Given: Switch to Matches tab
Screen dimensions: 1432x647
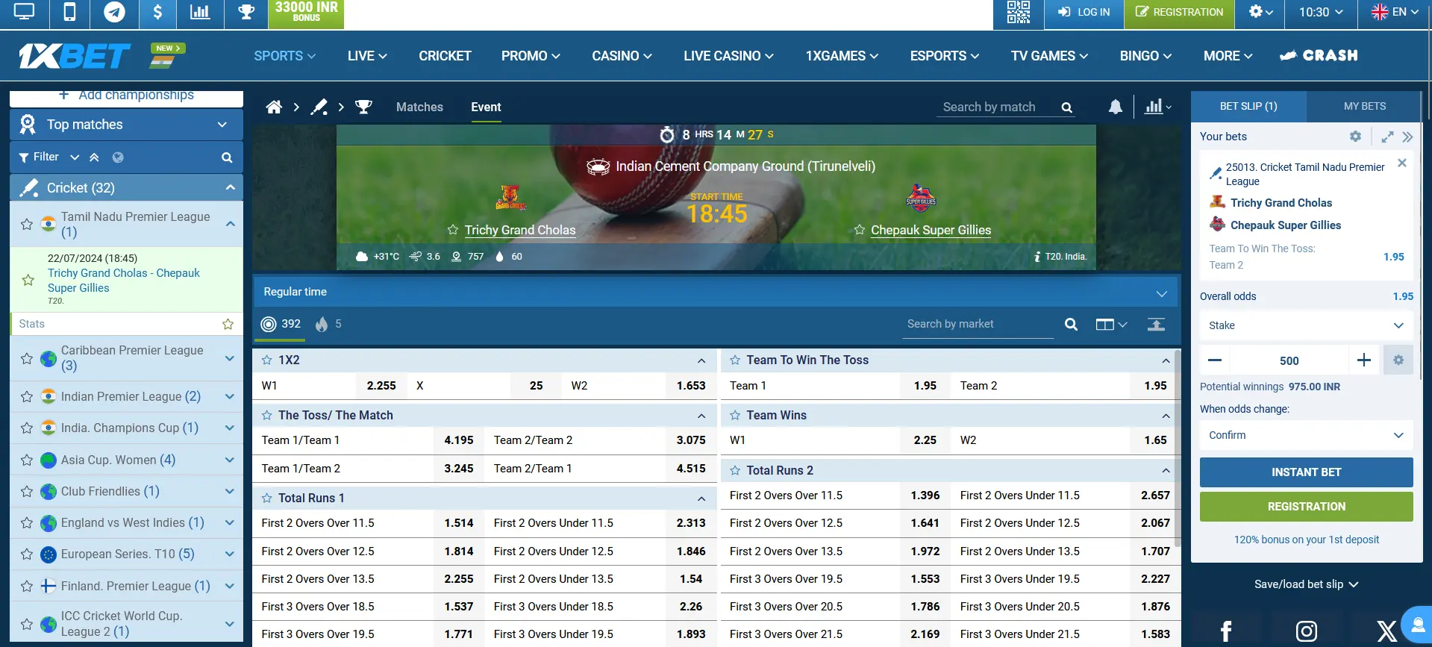Looking at the screenshot, I should pyautogui.click(x=419, y=107).
